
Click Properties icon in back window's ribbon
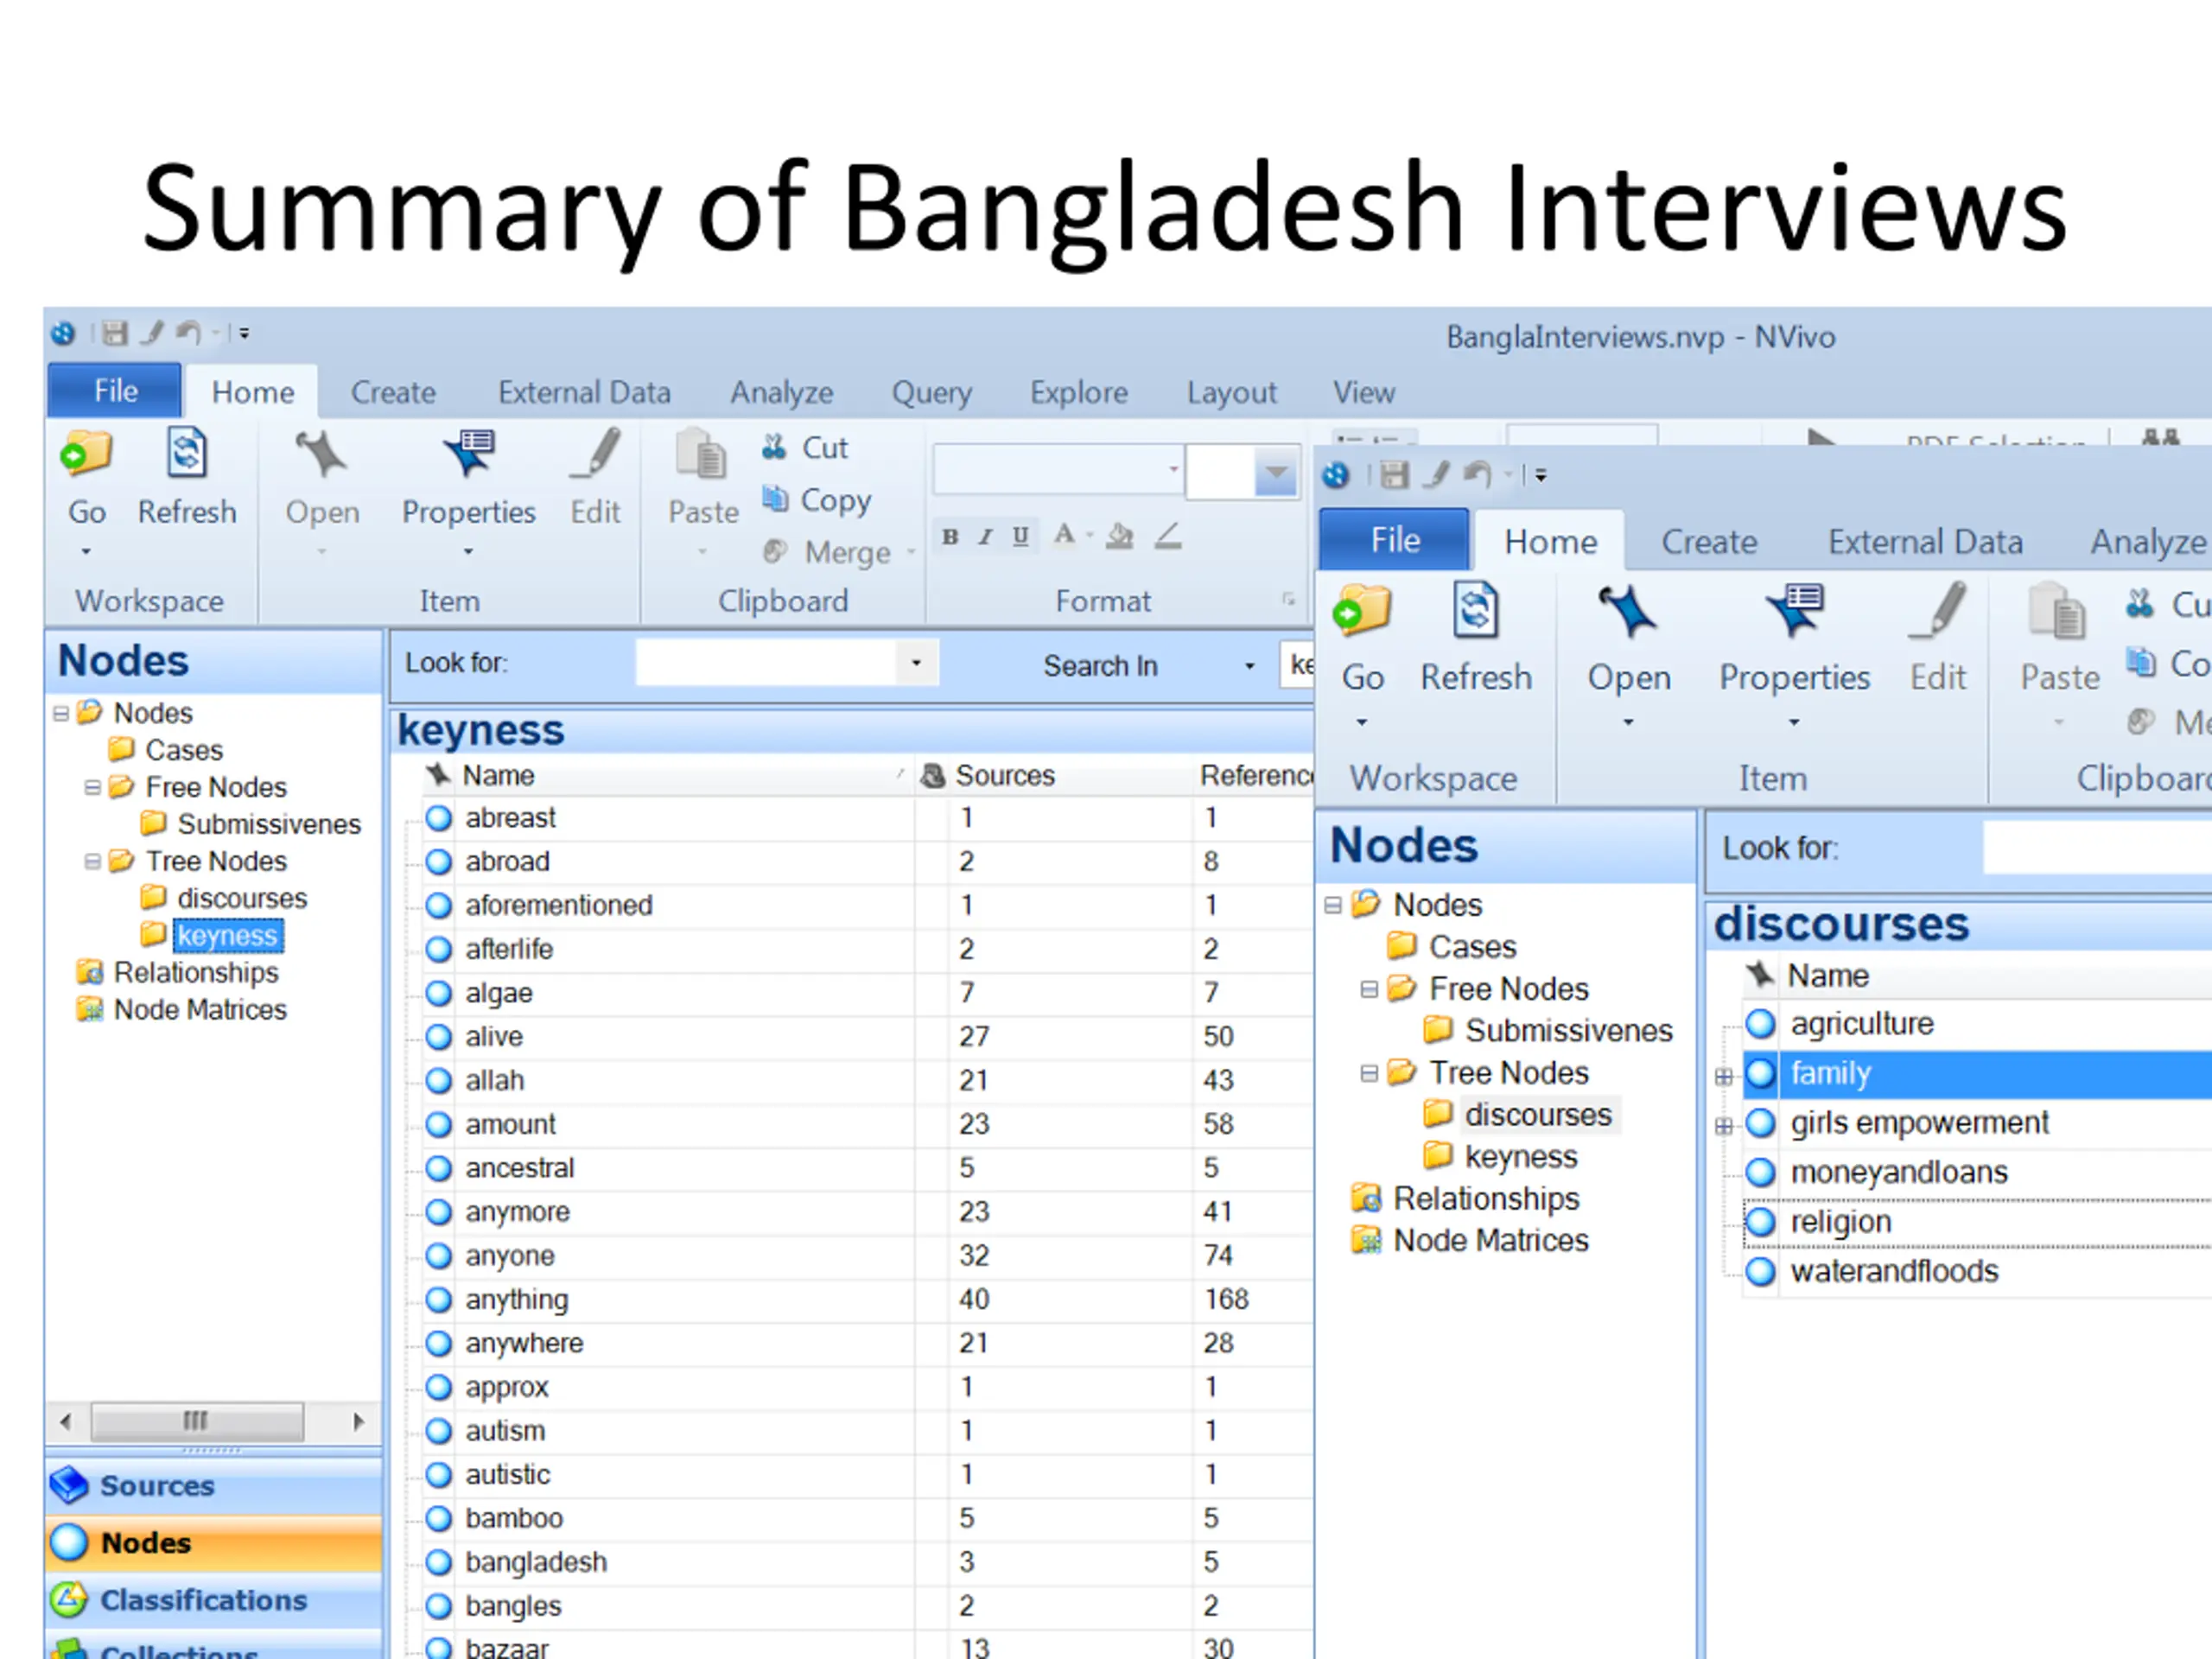point(469,453)
